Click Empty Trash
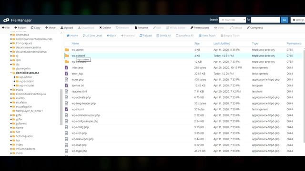This screenshot has width=305, height=171. pyautogui.click(x=230, y=36)
